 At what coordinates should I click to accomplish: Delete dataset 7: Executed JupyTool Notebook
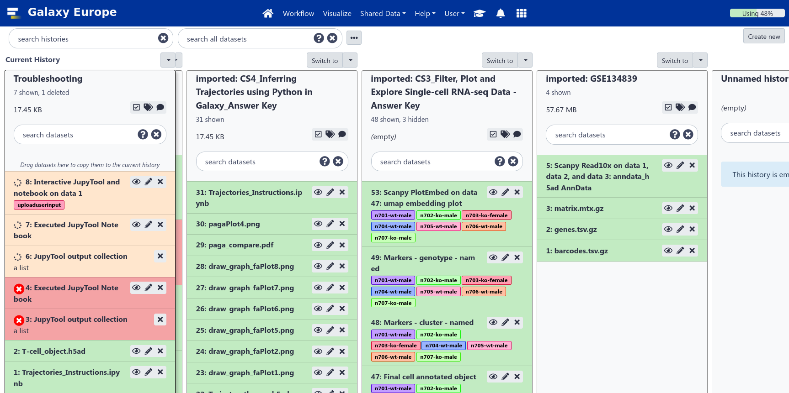pyautogui.click(x=160, y=225)
